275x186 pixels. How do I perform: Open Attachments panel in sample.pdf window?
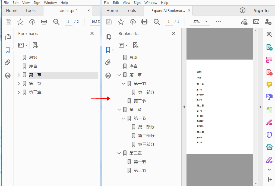(x=8, y=62)
